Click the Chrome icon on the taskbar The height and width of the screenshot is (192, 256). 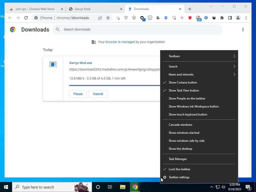point(135,187)
